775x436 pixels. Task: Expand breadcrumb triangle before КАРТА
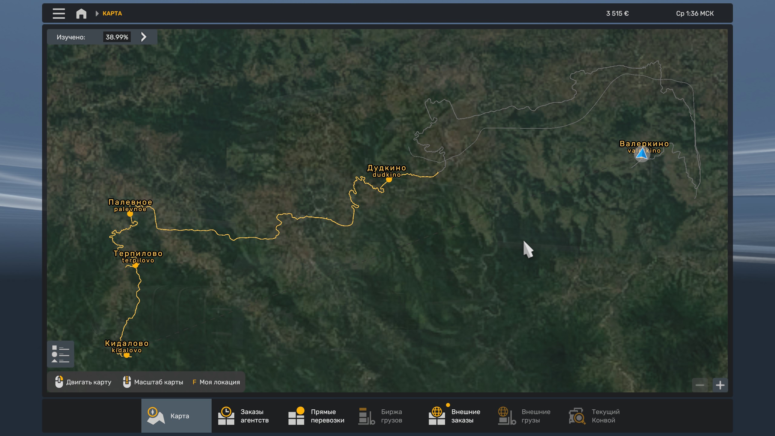(97, 14)
